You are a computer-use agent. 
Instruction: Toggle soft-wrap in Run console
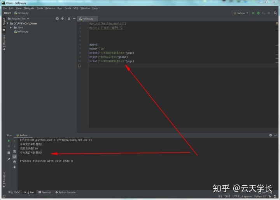[x=15, y=151]
